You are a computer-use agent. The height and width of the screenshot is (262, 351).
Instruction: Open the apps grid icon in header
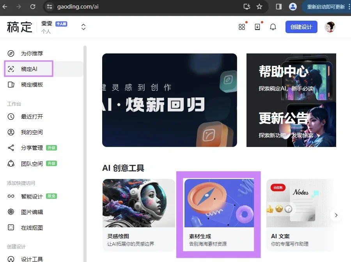click(242, 27)
